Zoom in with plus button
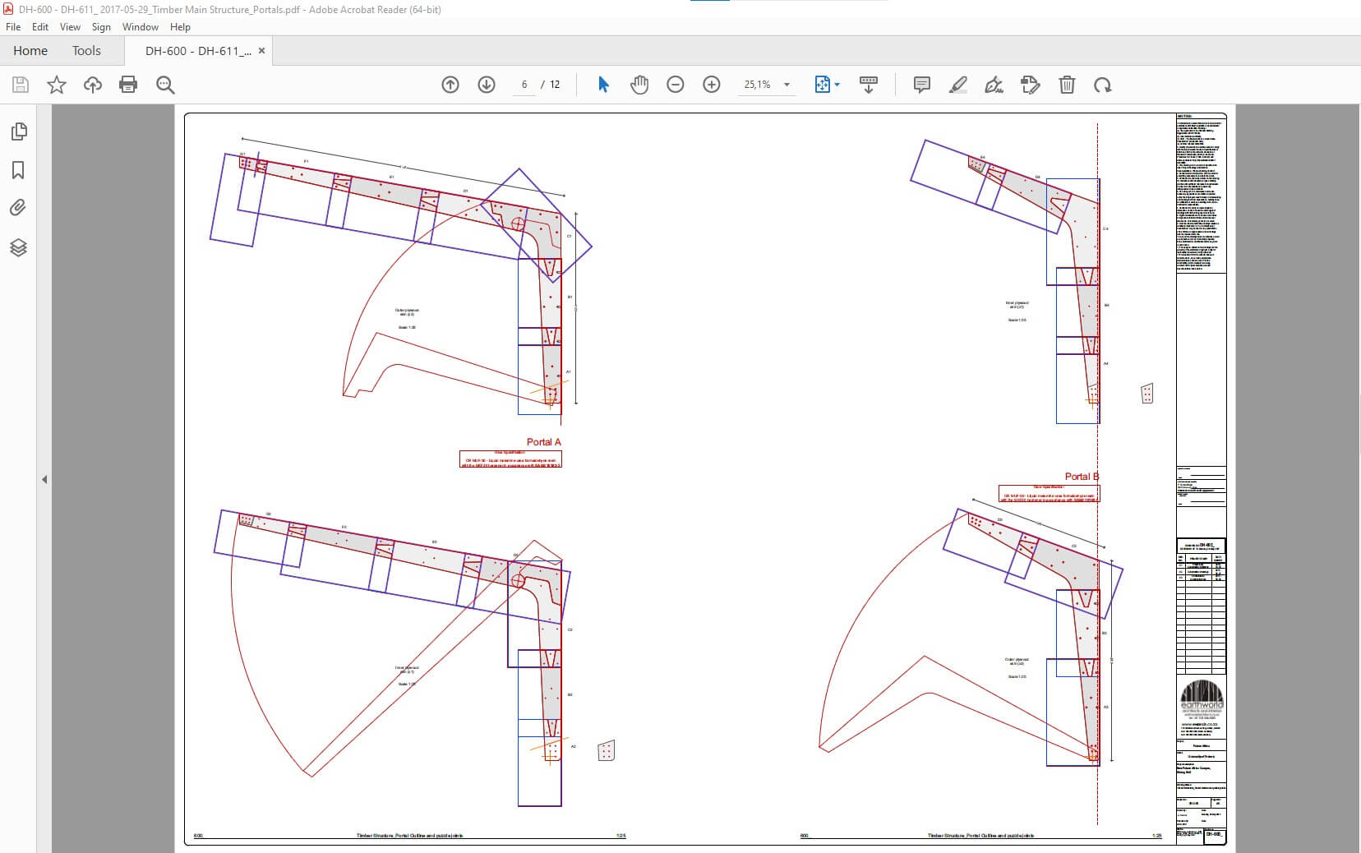 tap(712, 85)
